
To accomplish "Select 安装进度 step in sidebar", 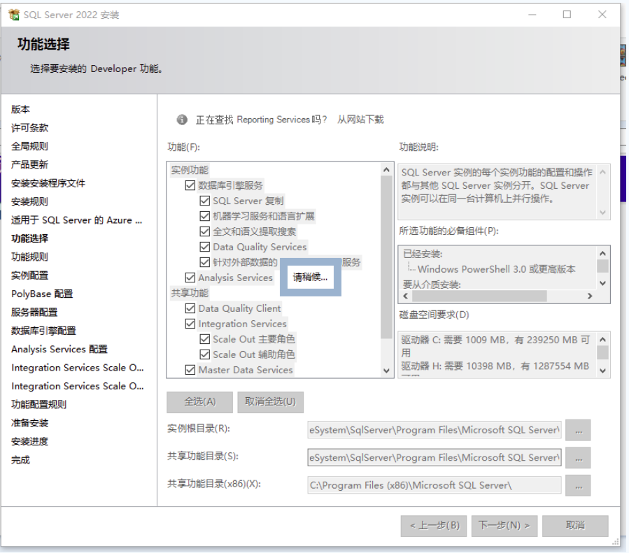I will click(29, 441).
